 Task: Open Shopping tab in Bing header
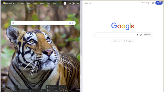pos(42,3)
